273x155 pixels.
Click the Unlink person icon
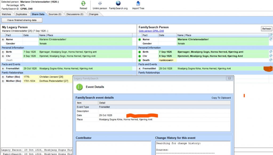(x=100, y=3)
